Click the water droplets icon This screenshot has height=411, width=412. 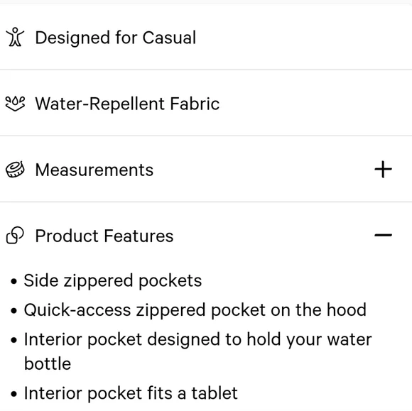click(x=15, y=104)
